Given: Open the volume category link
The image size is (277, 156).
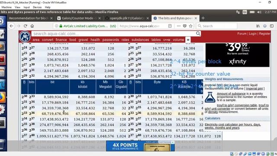Looking at the screenshot, I should coord(178,40).
